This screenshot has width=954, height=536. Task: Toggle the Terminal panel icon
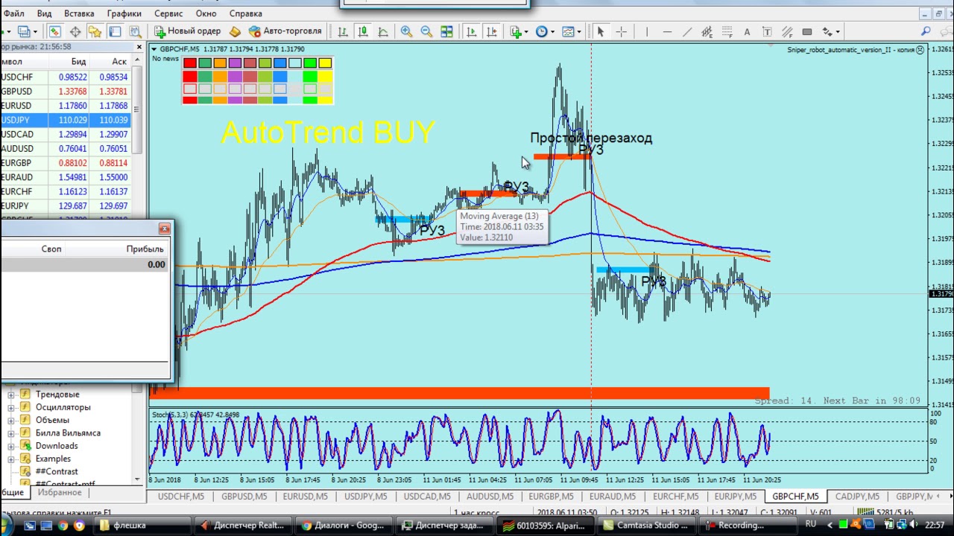[115, 31]
